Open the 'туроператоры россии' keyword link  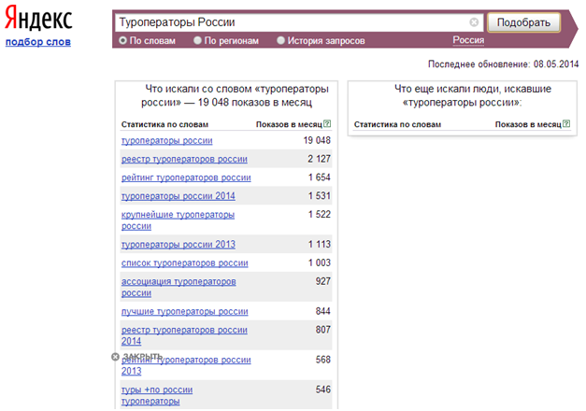coord(167,141)
